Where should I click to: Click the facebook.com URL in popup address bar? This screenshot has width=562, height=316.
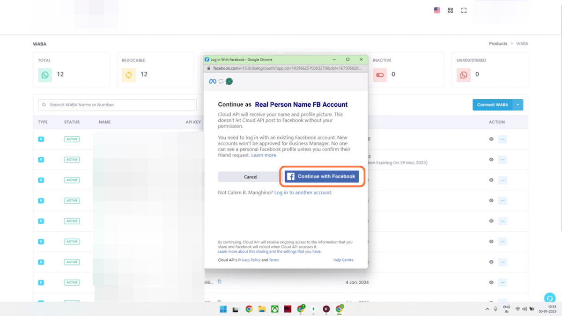(287, 68)
